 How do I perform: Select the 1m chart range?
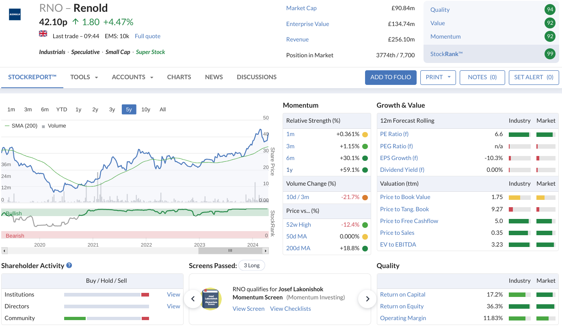coord(11,109)
